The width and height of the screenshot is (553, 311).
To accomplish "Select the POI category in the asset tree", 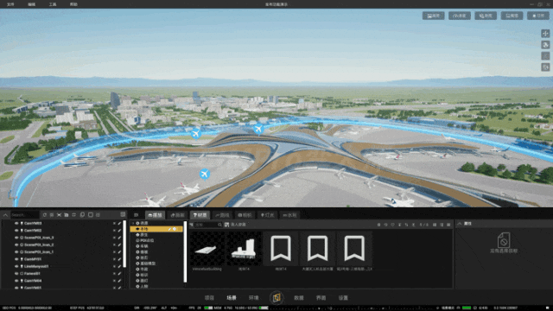I will click(147, 240).
